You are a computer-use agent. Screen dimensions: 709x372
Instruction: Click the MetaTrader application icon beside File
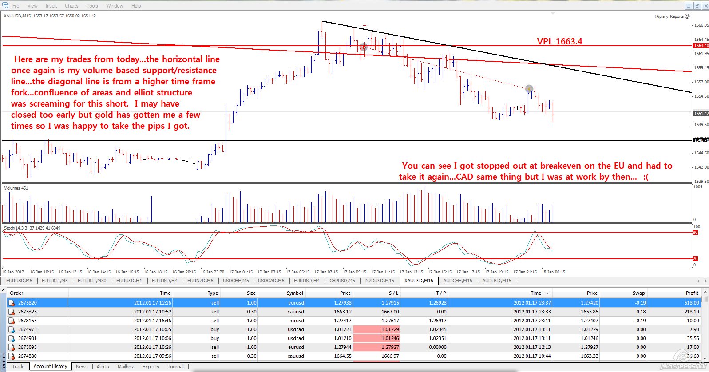pyautogui.click(x=6, y=5)
